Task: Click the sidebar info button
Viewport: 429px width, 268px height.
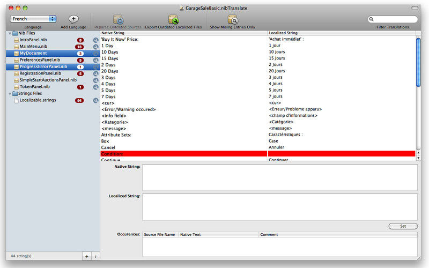Action: tap(95, 256)
